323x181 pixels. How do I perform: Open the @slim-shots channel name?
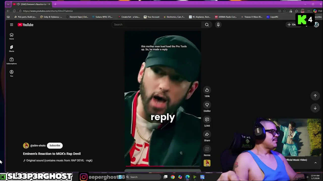[x=38, y=146]
